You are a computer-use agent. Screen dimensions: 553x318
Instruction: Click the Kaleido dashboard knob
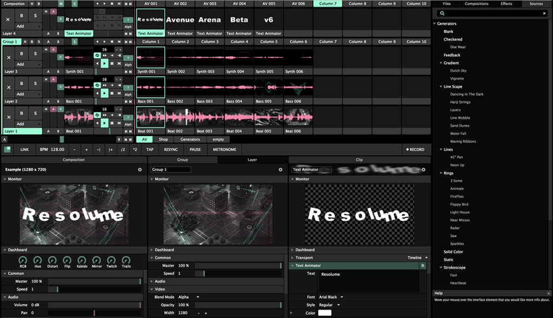(x=82, y=260)
